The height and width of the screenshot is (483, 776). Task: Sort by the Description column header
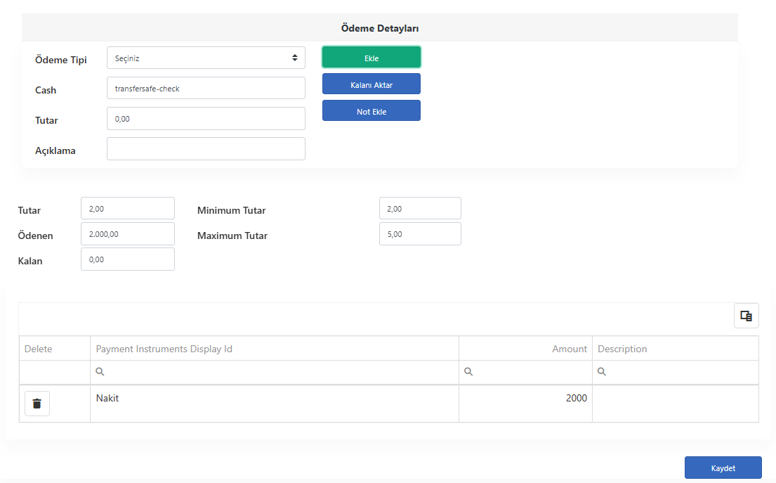(676, 349)
